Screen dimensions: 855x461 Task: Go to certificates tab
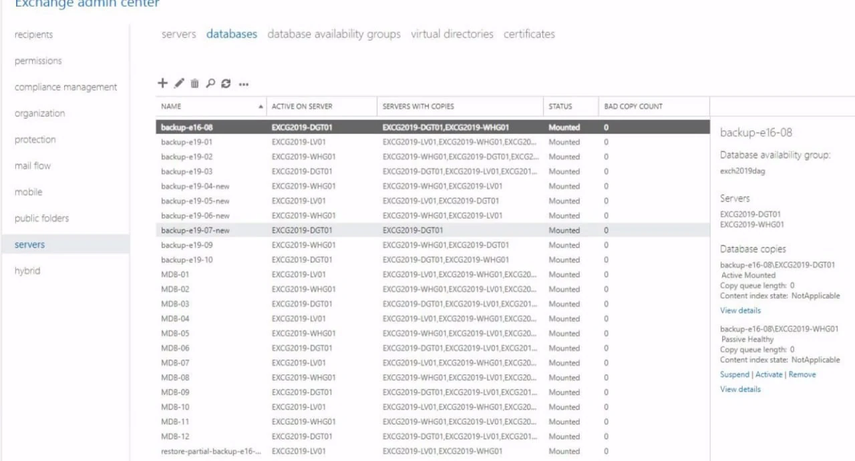click(529, 34)
